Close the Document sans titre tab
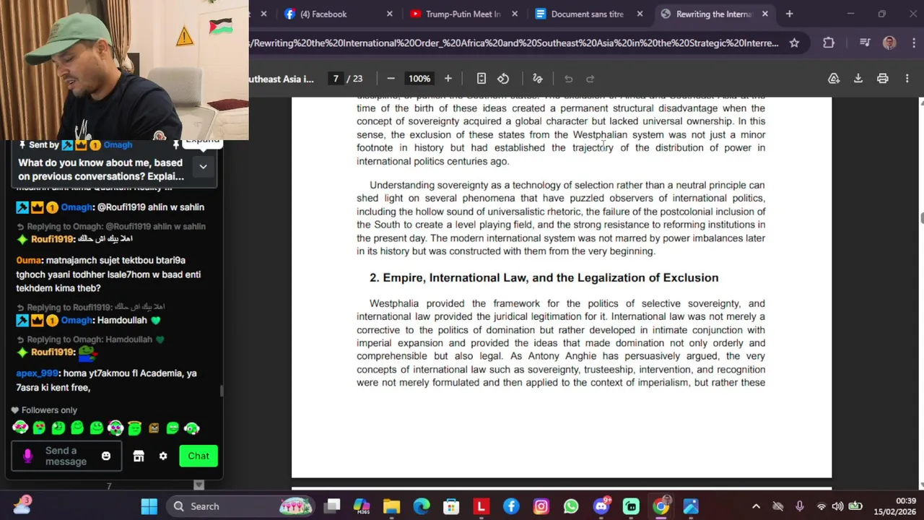Viewport: 924px width, 520px height. click(x=640, y=14)
